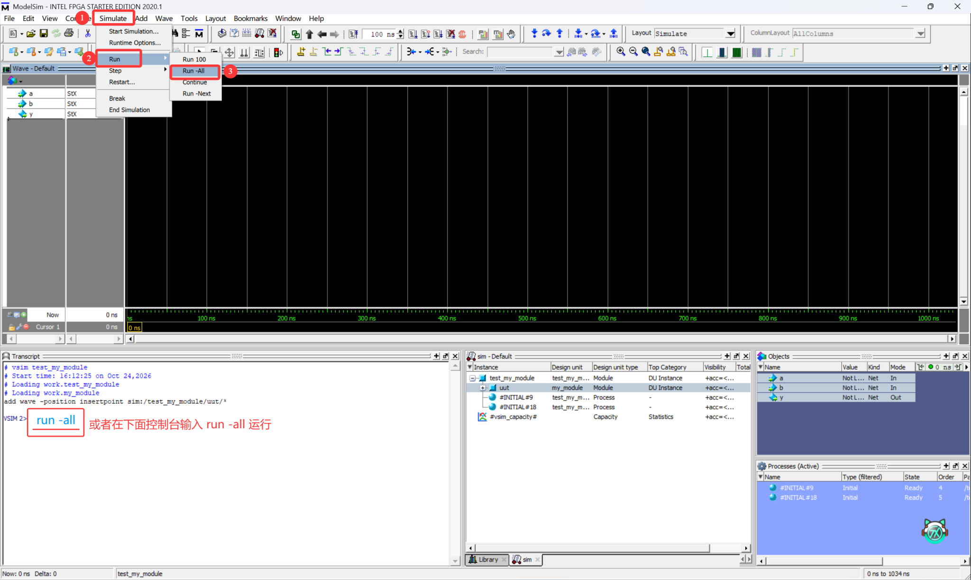Click the pan hand icon in toolbar
Image resolution: width=971 pixels, height=580 pixels.
click(511, 34)
